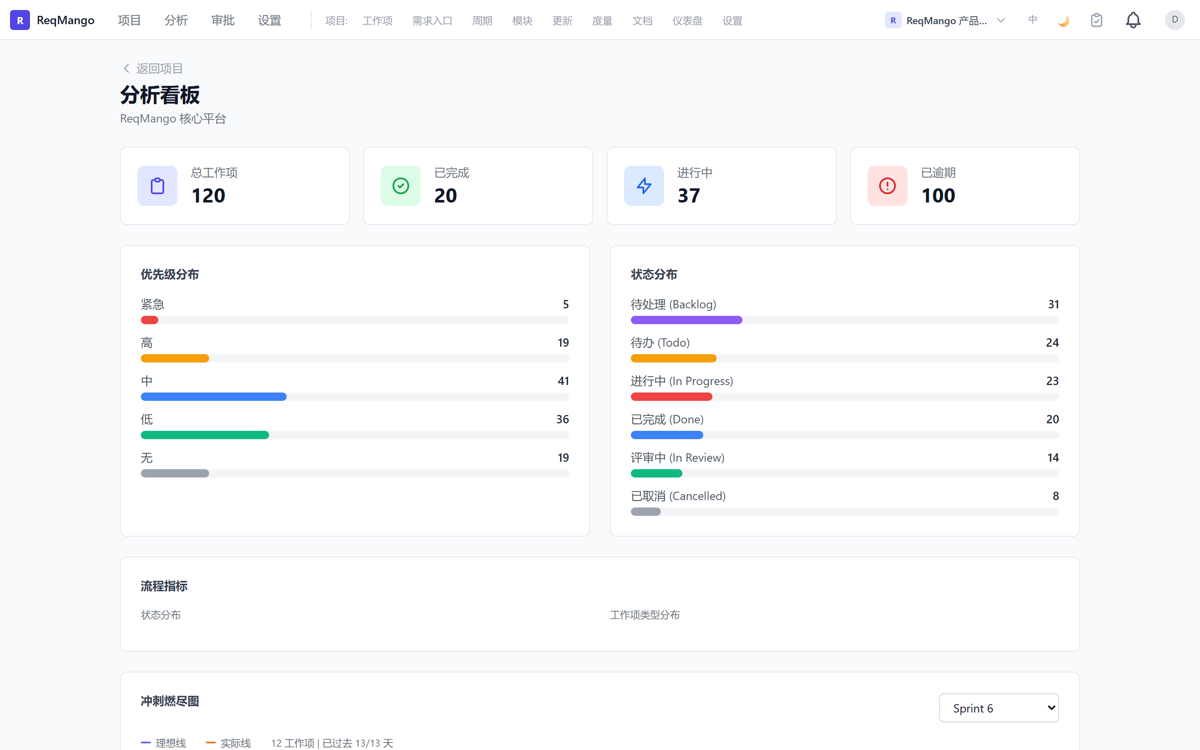Open project 设置 tab after 仪表盘
Screen dimensions: 1200x750
click(732, 21)
